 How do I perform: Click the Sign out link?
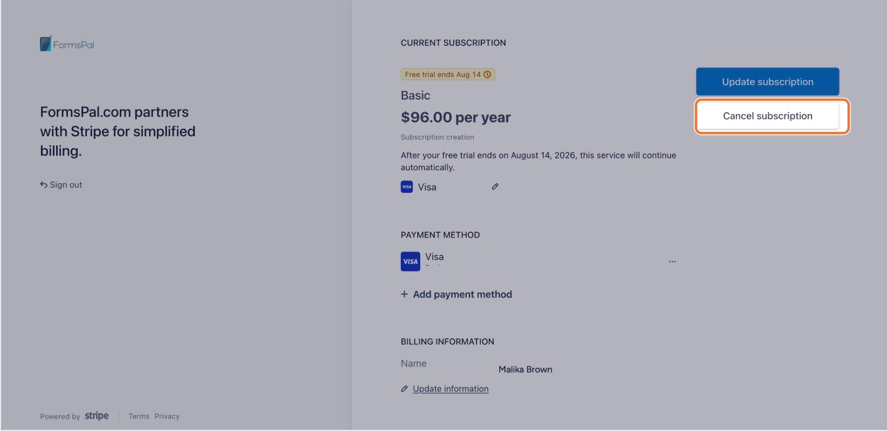click(x=61, y=185)
